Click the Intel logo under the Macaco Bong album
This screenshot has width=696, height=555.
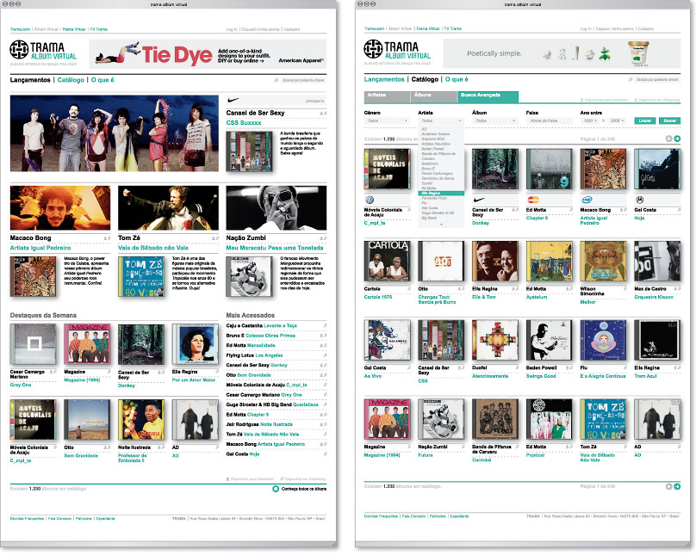coord(587,200)
